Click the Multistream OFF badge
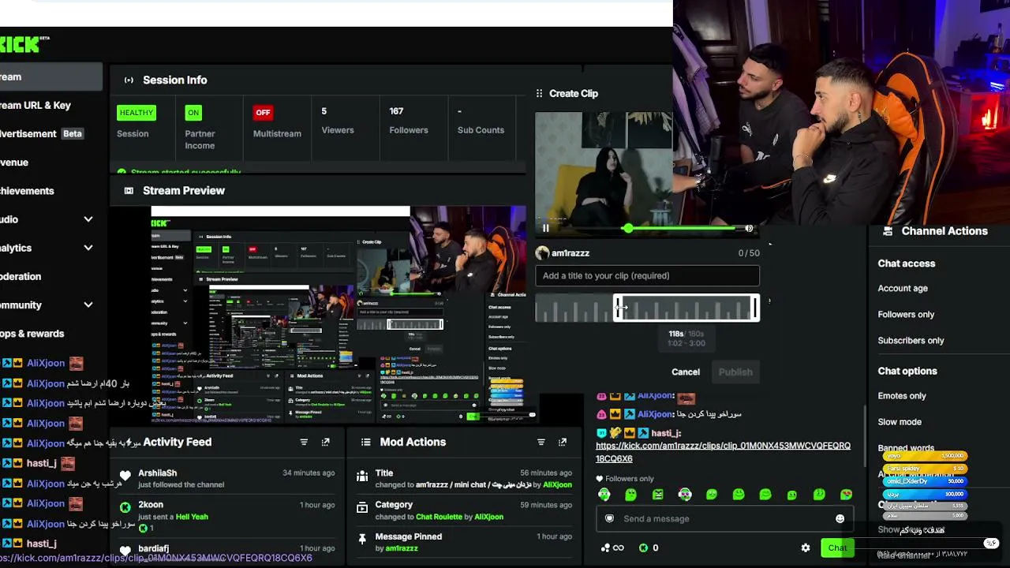The width and height of the screenshot is (1010, 568). [x=263, y=113]
